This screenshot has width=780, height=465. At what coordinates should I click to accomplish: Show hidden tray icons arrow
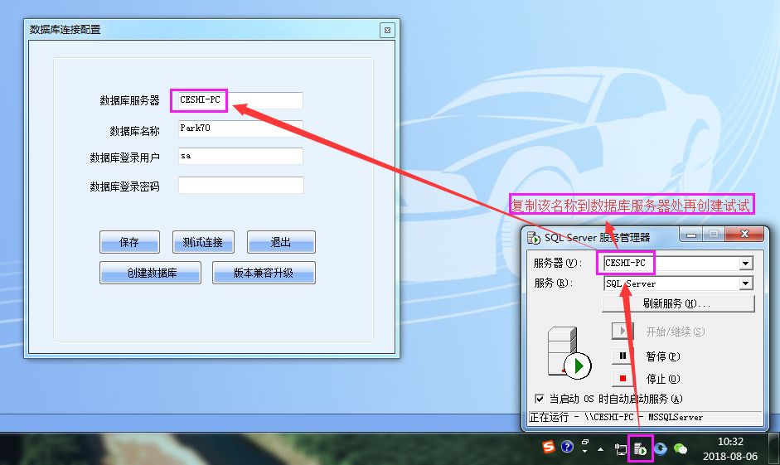click(600, 449)
